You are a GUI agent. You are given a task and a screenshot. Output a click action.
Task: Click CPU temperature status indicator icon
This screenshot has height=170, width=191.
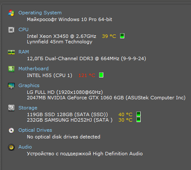pyautogui.click(x=122, y=36)
